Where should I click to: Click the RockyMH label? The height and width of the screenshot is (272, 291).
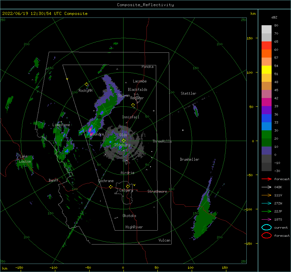coord(85,91)
